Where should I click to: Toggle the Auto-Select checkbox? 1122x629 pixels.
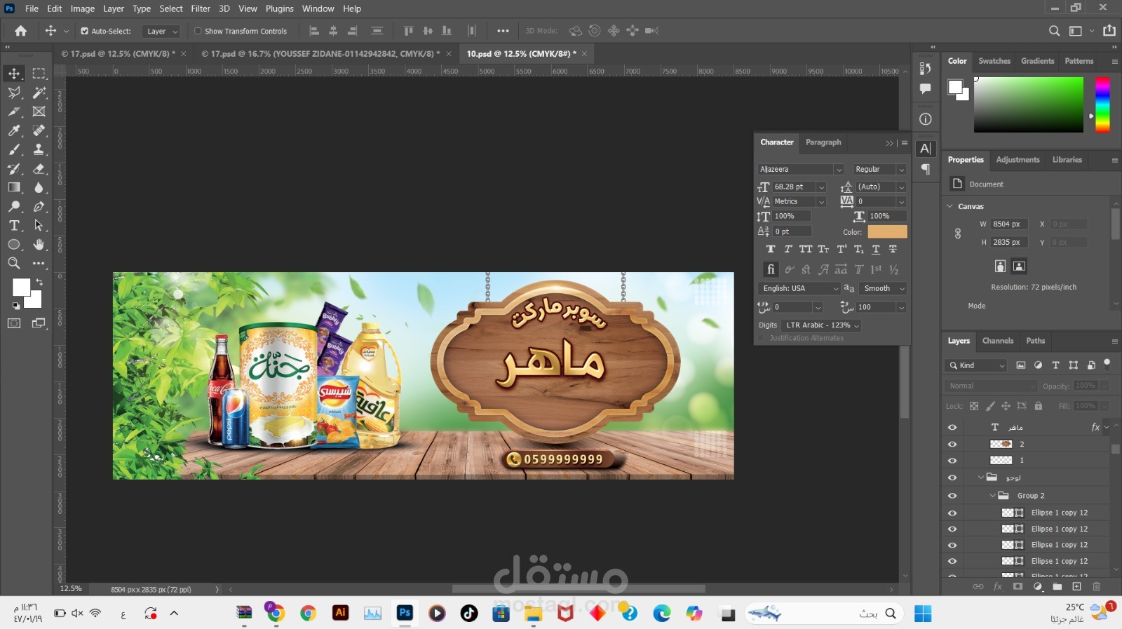click(x=84, y=31)
